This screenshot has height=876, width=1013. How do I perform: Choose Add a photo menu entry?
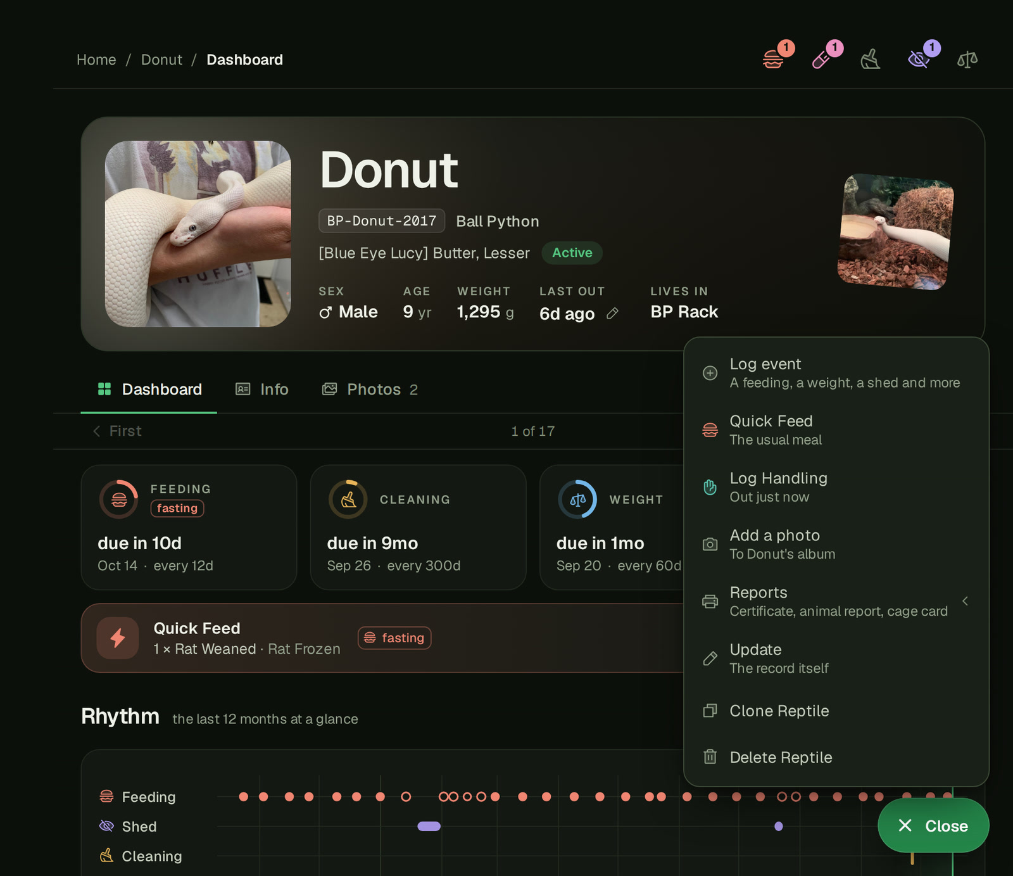coord(836,544)
